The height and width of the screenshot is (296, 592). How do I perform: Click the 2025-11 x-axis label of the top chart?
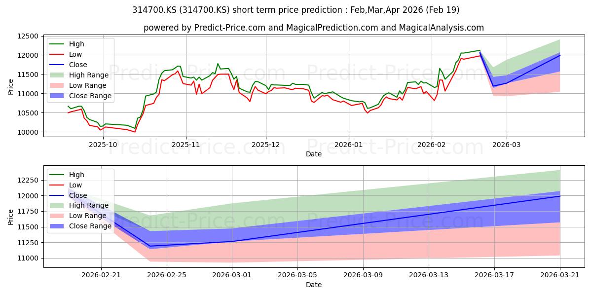click(x=186, y=145)
